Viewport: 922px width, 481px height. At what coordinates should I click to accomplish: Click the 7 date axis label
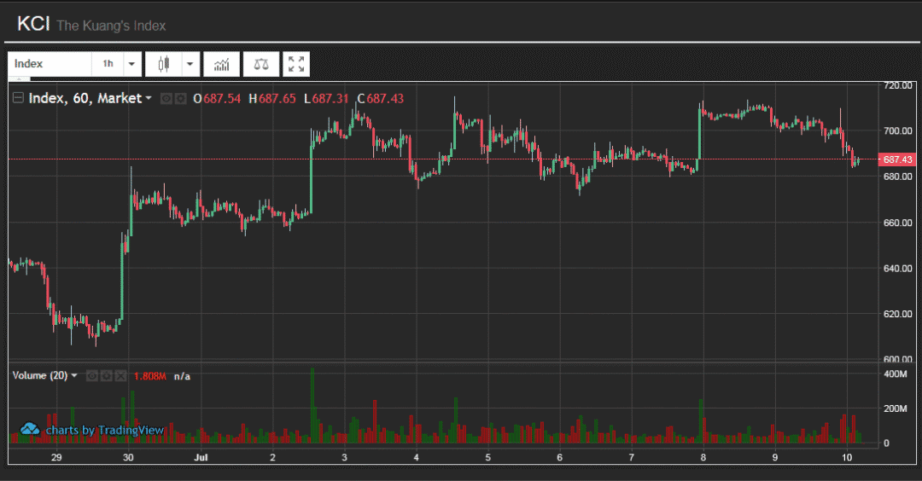[632, 457]
